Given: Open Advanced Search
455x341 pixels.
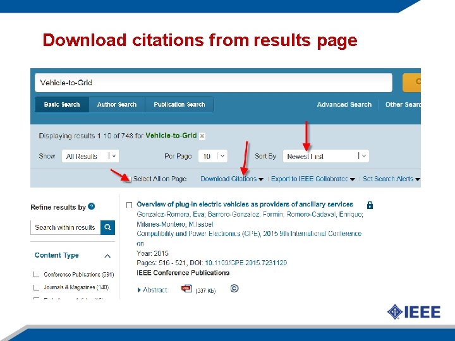Looking at the screenshot, I should tap(344, 104).
